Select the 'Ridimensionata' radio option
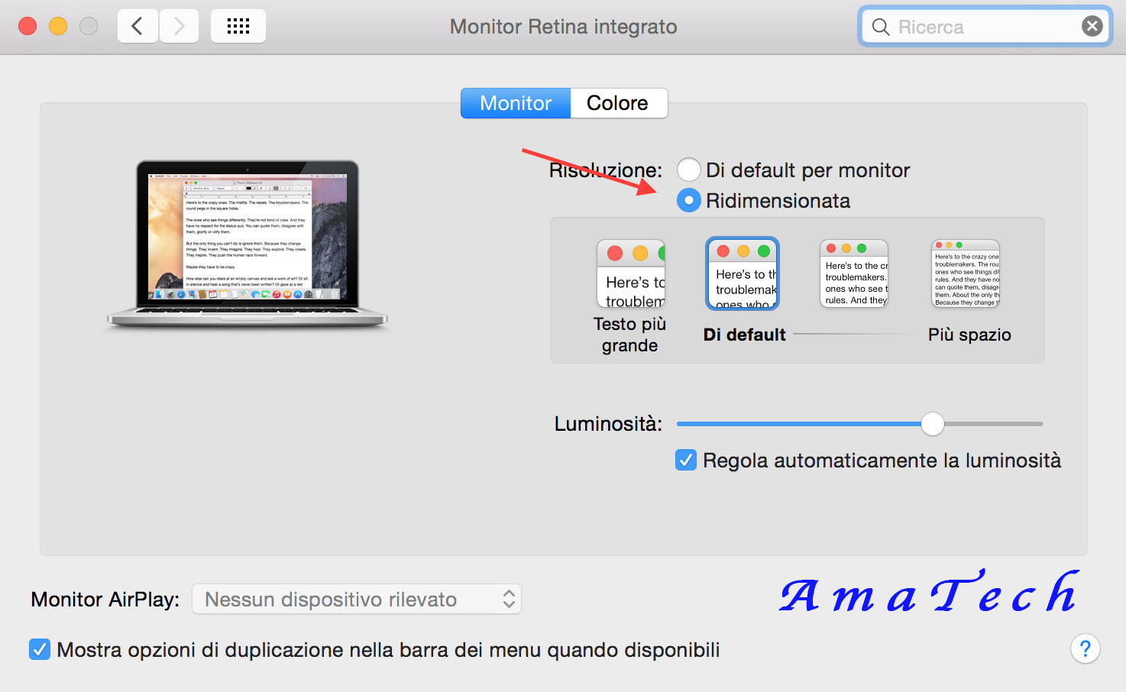The width and height of the screenshot is (1126, 692). pyautogui.click(x=688, y=200)
